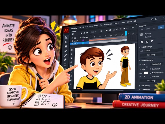Image resolution: width=165 pixels, height=124 pixels.
Task: Select the paint splatter brush tool
Action: pyautogui.click(x=66, y=46)
